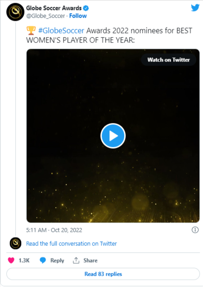
Task: Click the Reply label
Action: (57, 260)
